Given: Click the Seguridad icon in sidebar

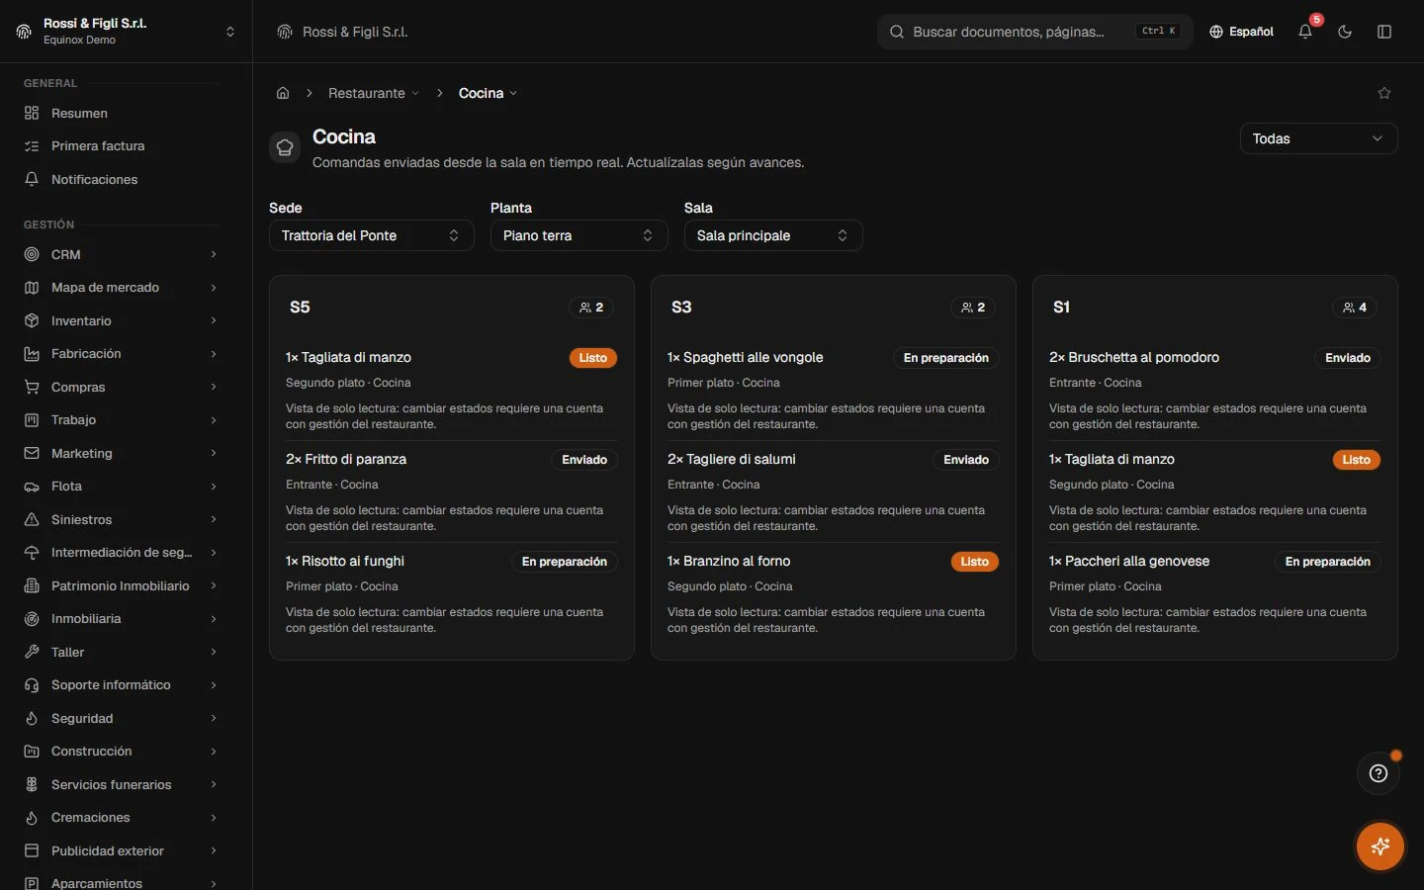Looking at the screenshot, I should tap(32, 718).
